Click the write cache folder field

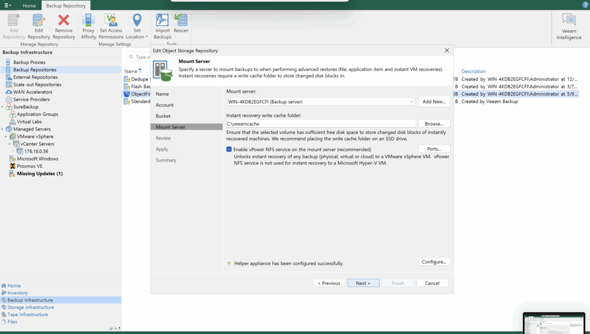click(321, 123)
